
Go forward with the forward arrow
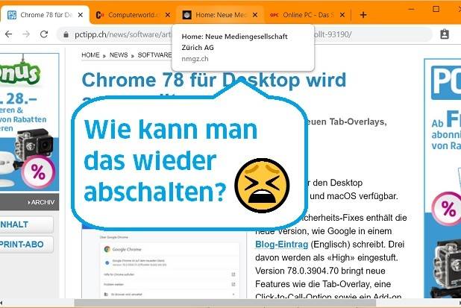[26, 34]
